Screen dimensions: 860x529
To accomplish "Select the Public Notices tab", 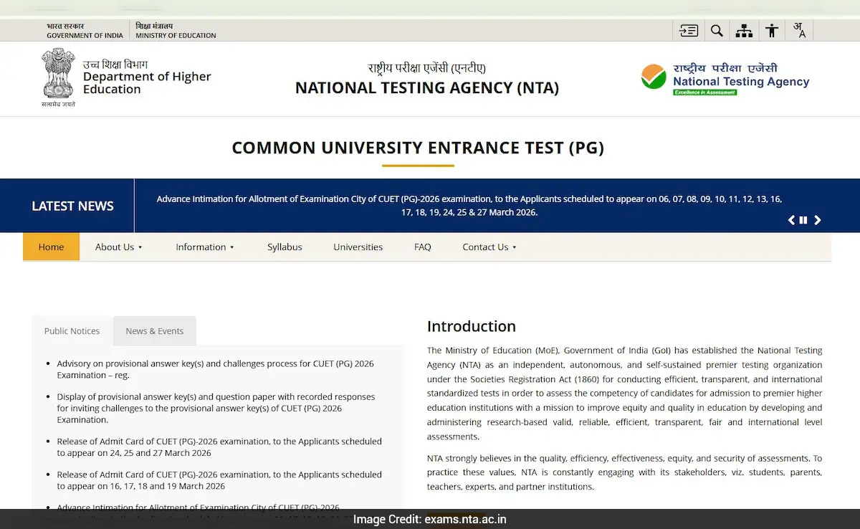I will tap(72, 330).
